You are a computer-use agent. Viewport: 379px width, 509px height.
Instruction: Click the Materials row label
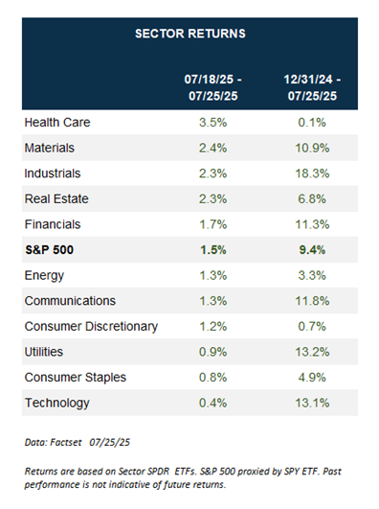50,148
